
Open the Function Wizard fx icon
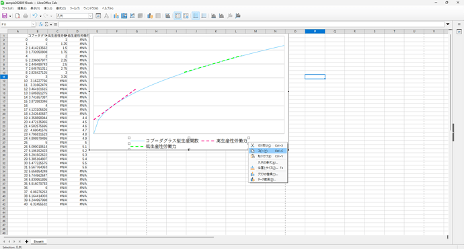41,24
